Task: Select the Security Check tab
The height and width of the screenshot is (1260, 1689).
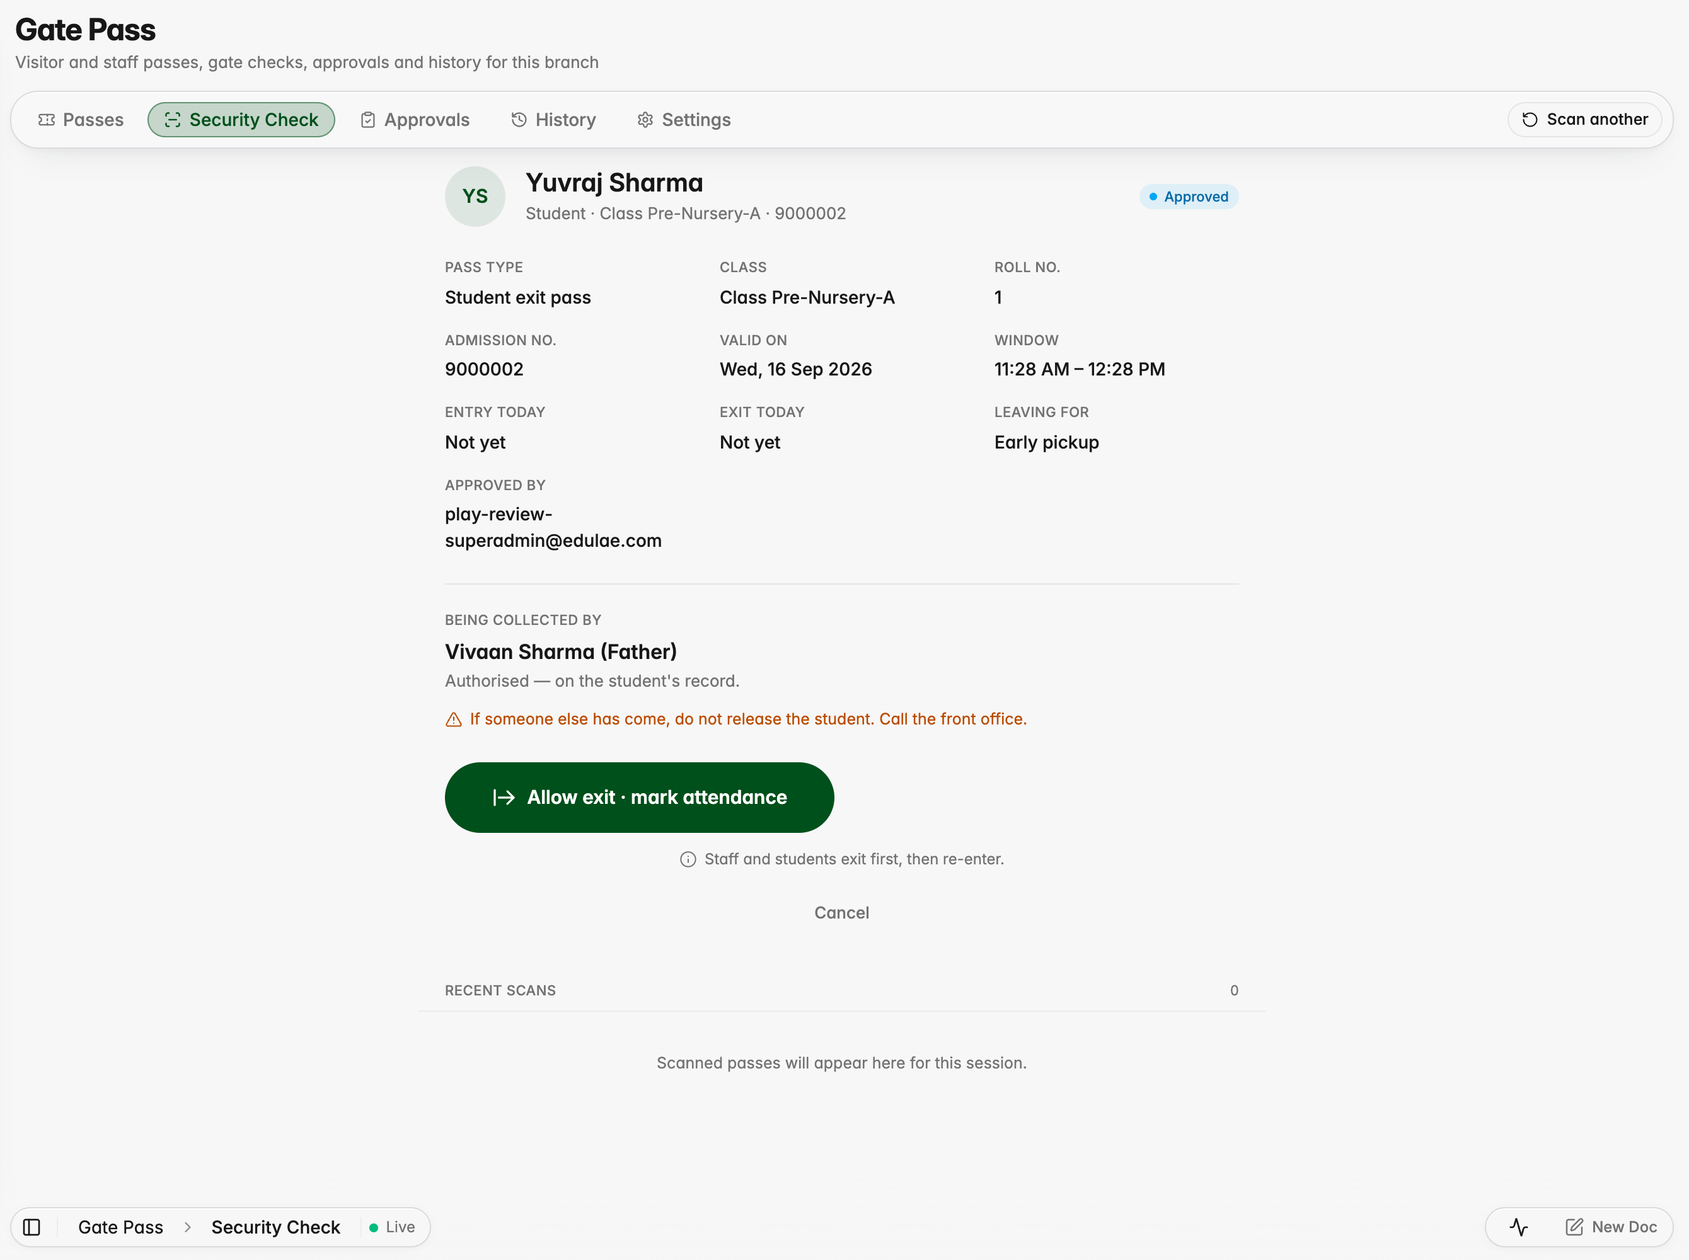Action: point(241,120)
